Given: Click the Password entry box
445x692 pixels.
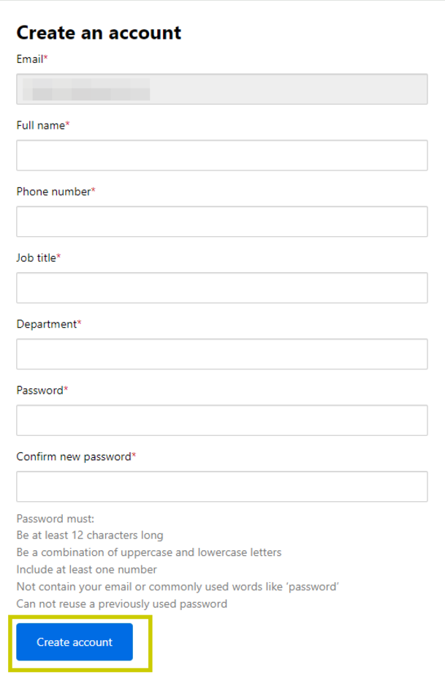Looking at the screenshot, I should (x=221, y=420).
